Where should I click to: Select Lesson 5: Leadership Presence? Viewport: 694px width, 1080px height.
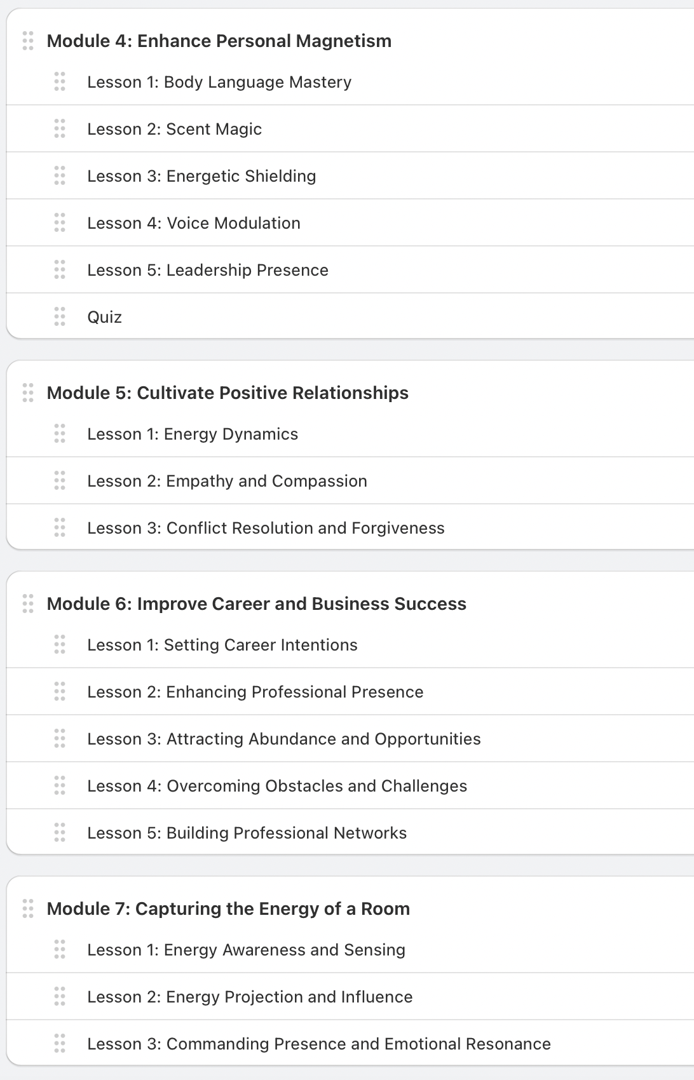tap(208, 271)
